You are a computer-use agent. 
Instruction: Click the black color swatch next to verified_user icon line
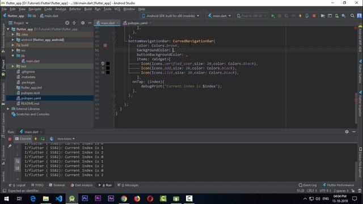[x=108, y=63]
